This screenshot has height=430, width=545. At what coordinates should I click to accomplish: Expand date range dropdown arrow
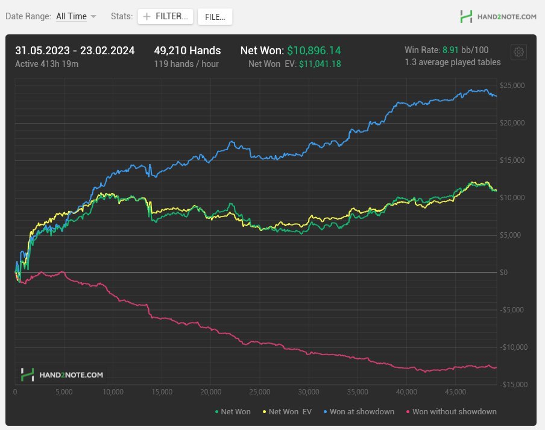coord(93,17)
